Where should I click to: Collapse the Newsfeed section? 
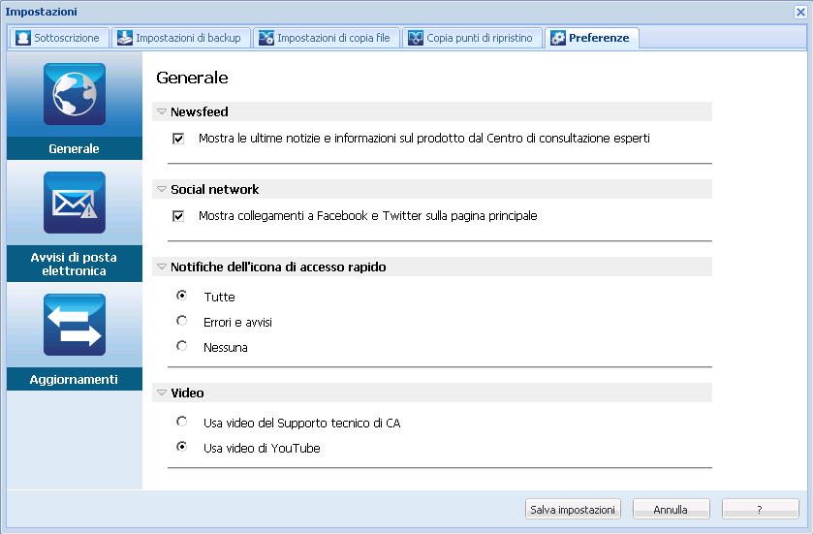(x=162, y=112)
